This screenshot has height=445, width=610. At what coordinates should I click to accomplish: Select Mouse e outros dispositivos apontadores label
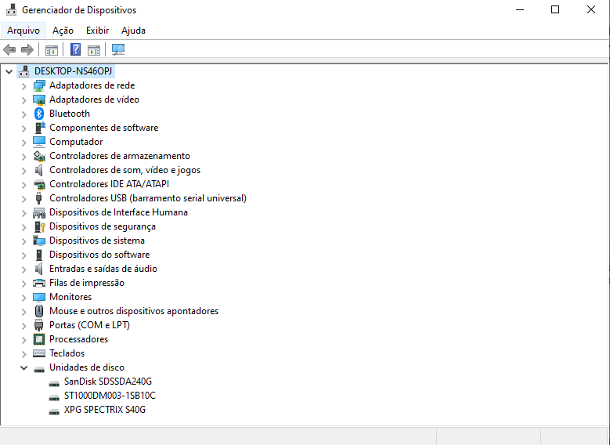click(x=134, y=311)
